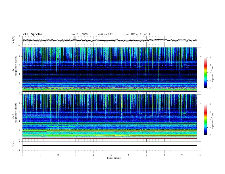225x174 pixels.
Task: Click the time axis tick label "9"
Action: pyautogui.click(x=182, y=155)
